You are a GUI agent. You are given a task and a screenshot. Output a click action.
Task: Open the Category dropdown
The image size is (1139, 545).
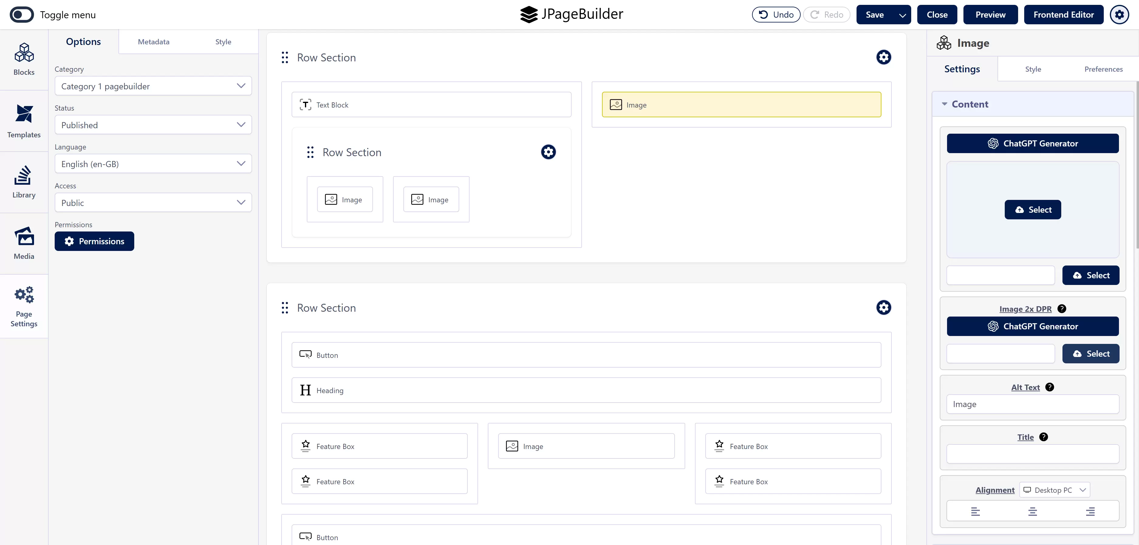point(153,86)
